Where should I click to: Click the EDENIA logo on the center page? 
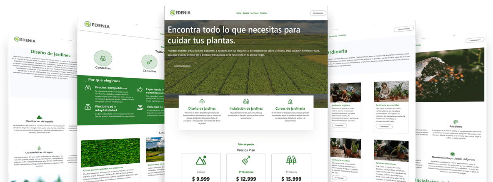180,13
